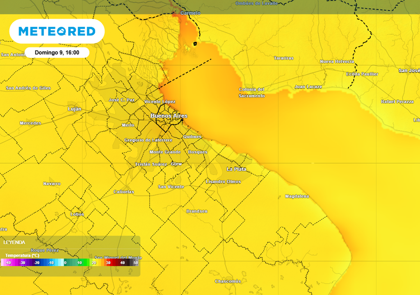Click the 0 value on temperature scale
This screenshot has height=295, width=420.
coord(65,263)
